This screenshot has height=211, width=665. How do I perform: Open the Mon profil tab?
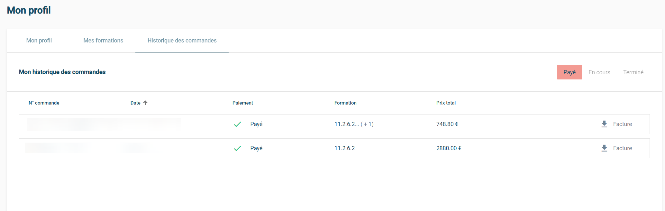click(x=39, y=41)
